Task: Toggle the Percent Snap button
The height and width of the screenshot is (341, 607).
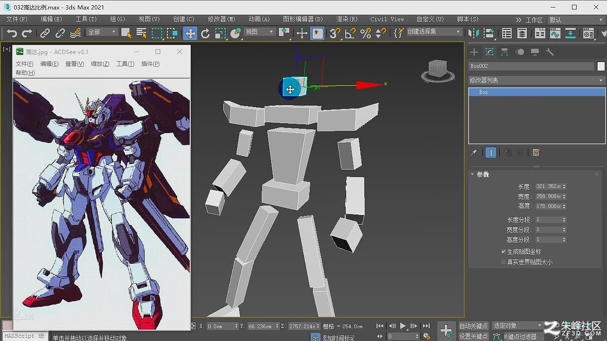Action: pyautogui.click(x=366, y=33)
